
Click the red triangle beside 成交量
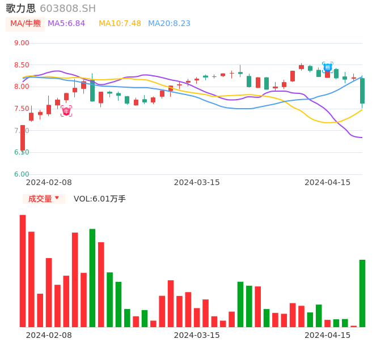[x=57, y=199]
